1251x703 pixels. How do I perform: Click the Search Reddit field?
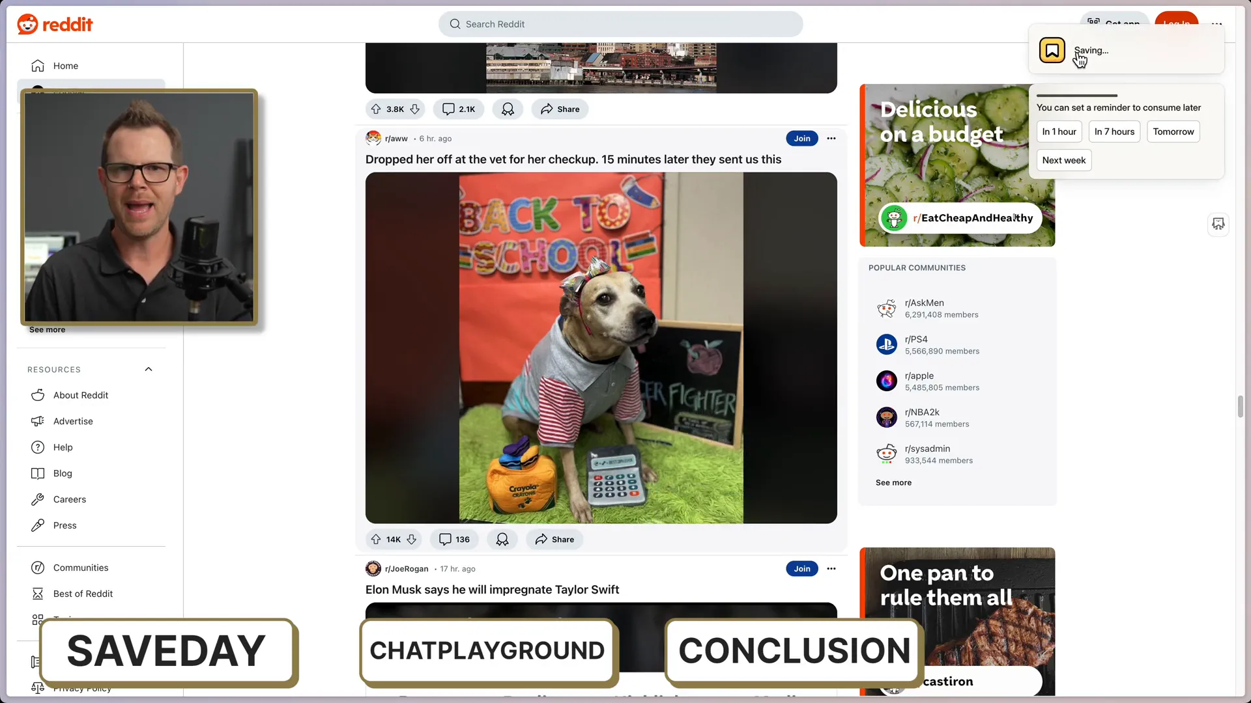tap(620, 24)
